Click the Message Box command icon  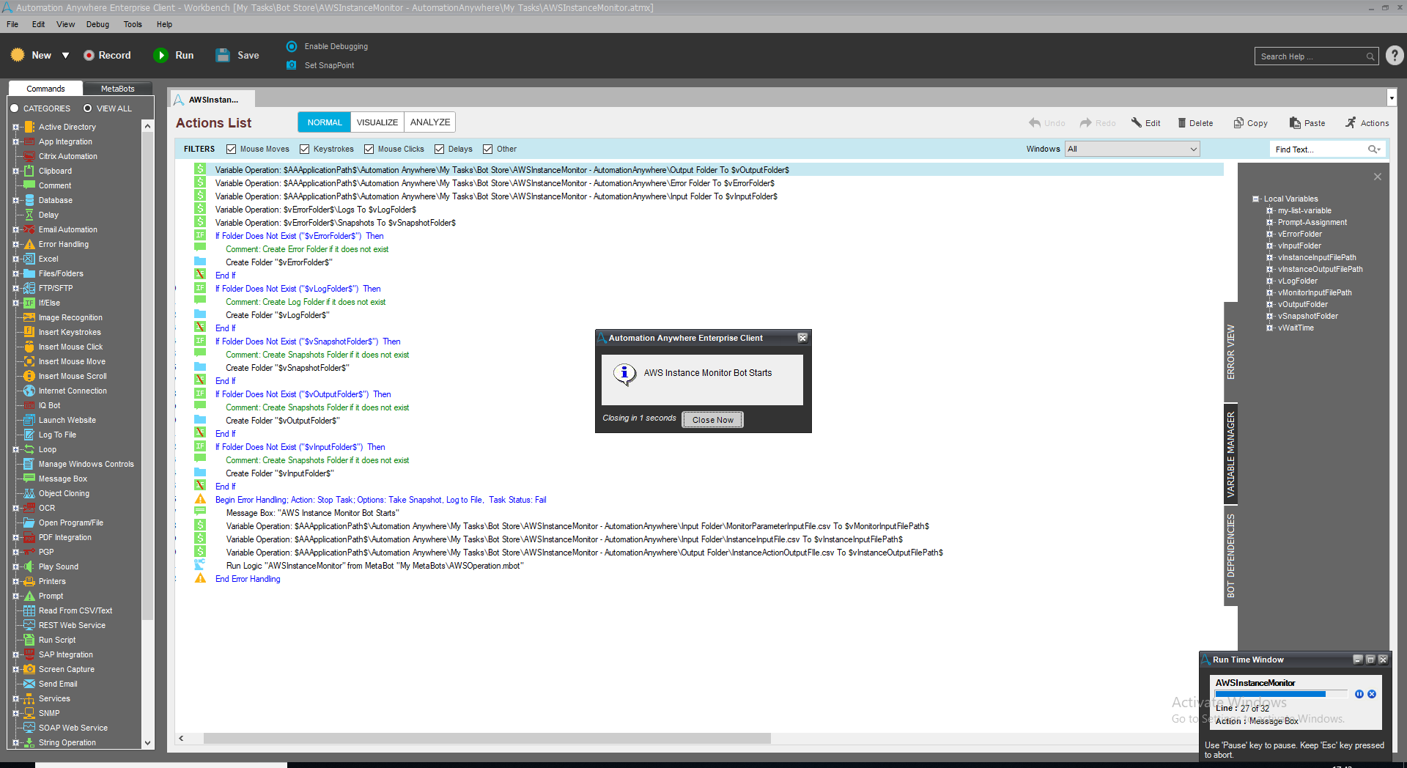[x=29, y=479]
